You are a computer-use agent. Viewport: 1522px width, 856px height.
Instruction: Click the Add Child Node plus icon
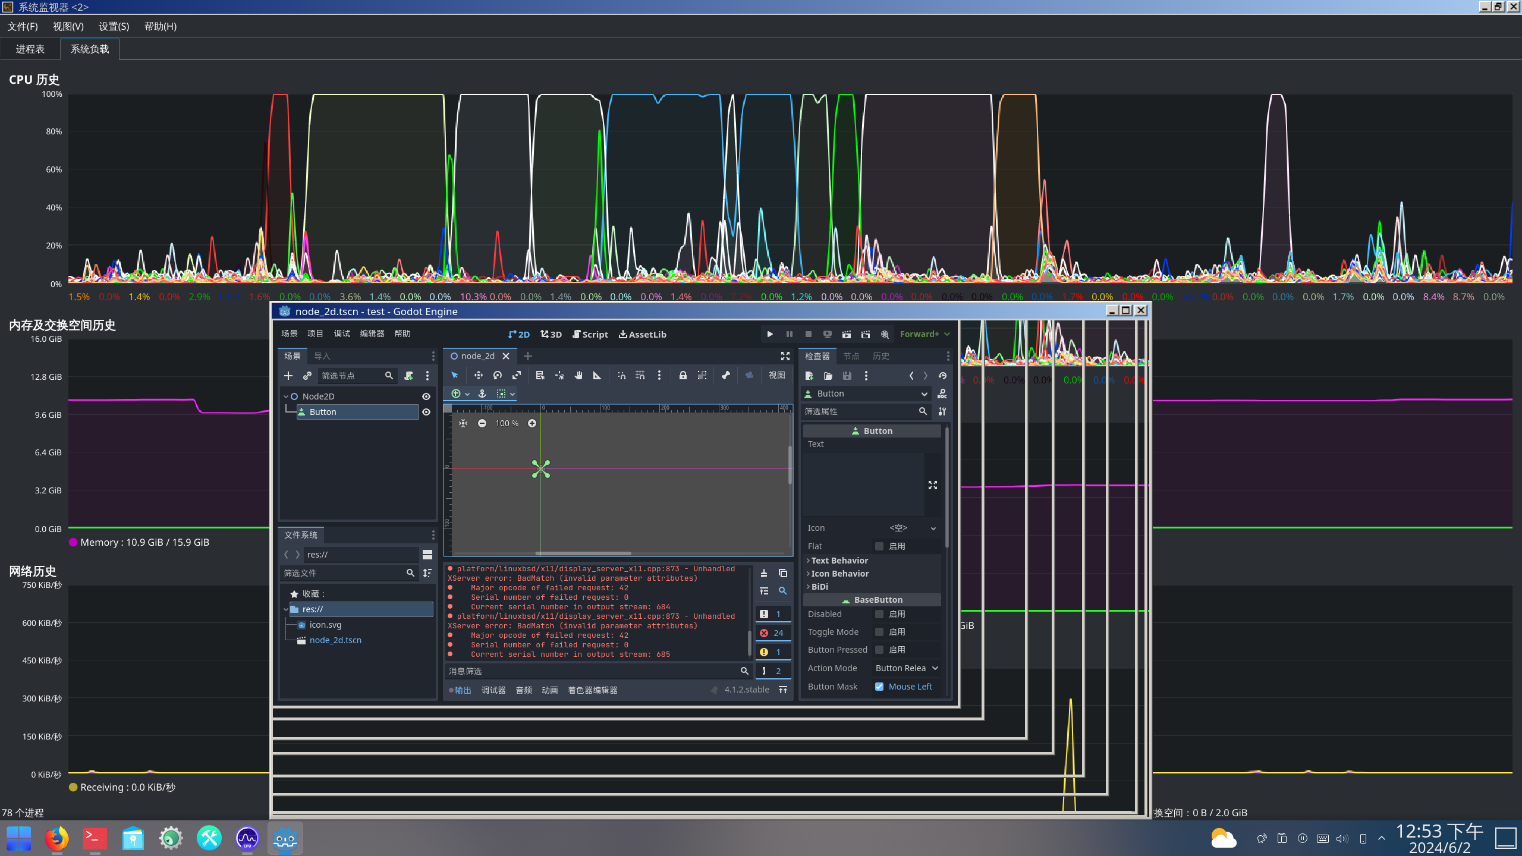(288, 376)
